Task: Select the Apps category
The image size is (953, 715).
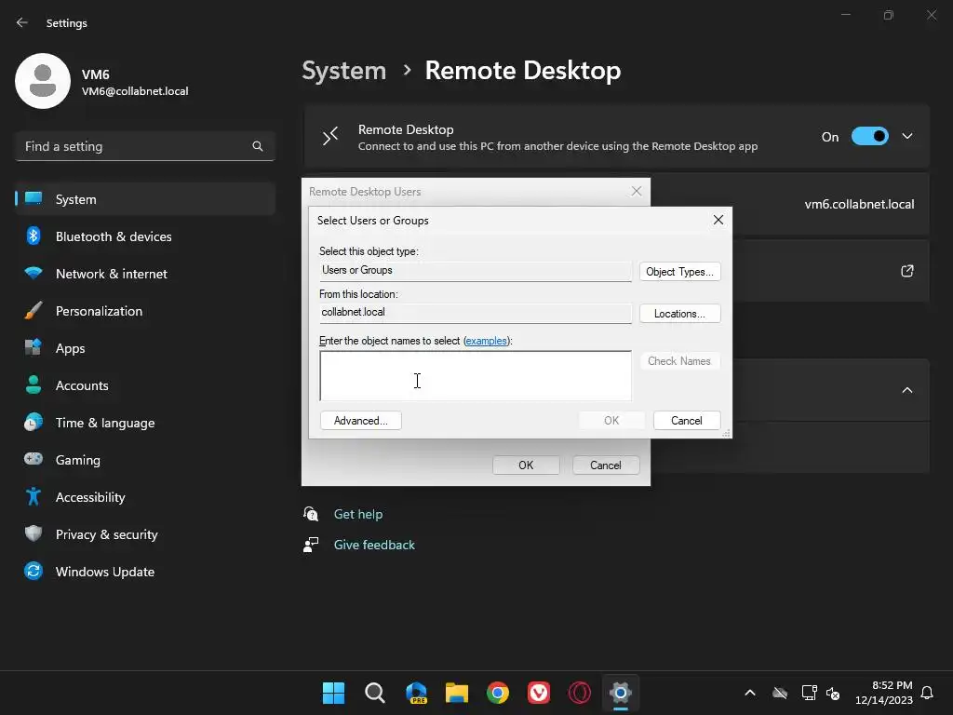Action: 145,348
